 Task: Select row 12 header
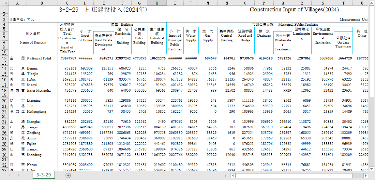(4, 58)
